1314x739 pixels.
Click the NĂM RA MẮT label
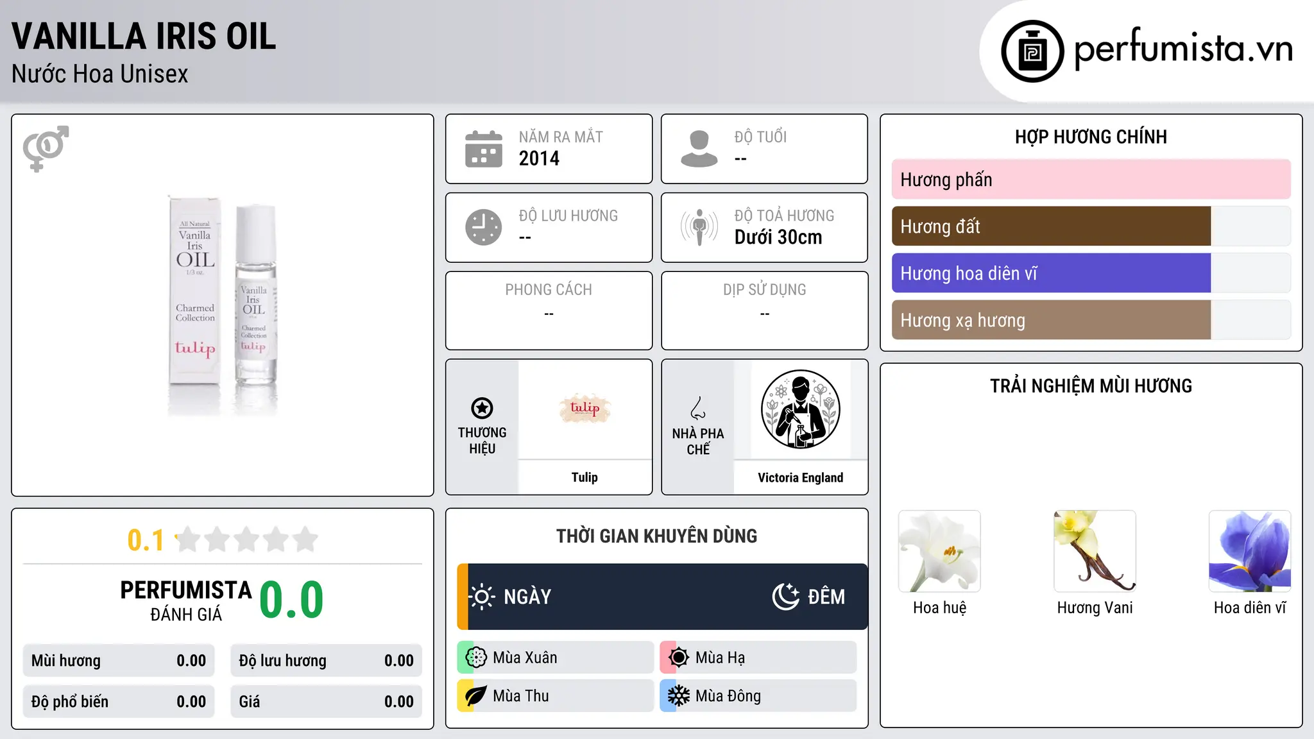pyautogui.click(x=561, y=137)
